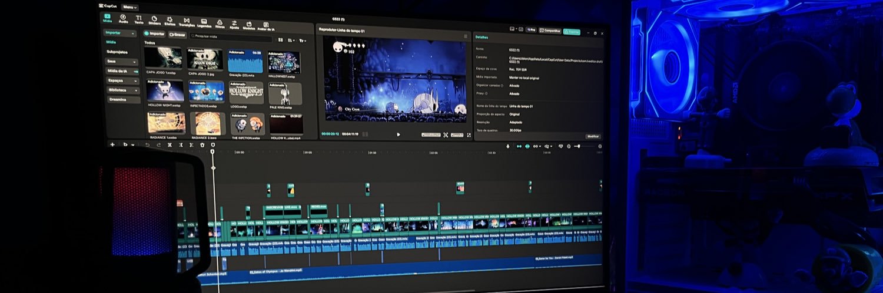
Task: Click the timeline add-track plus icon
Action: click(x=112, y=144)
